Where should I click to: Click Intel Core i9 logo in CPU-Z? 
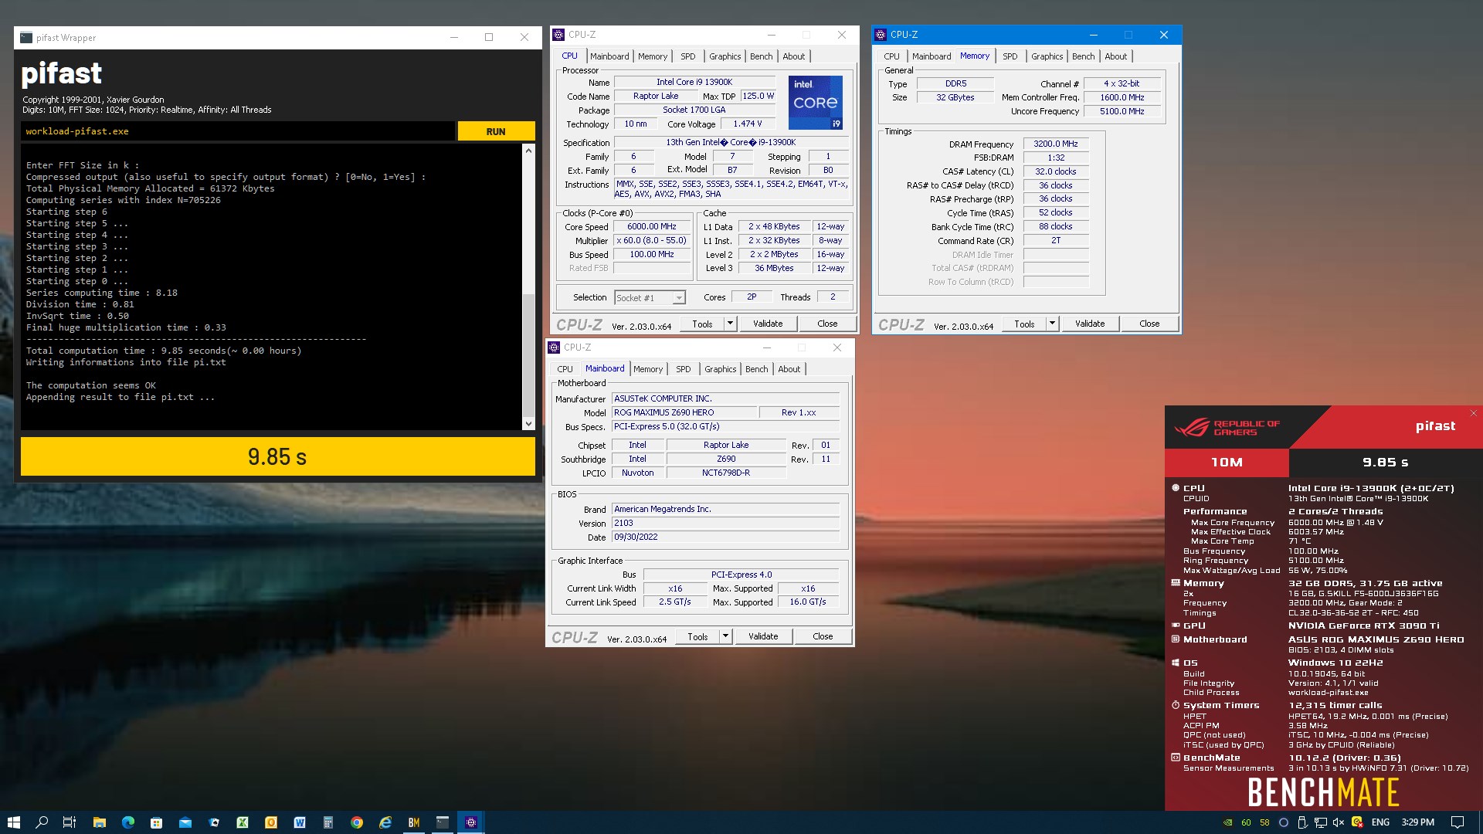[x=816, y=102]
